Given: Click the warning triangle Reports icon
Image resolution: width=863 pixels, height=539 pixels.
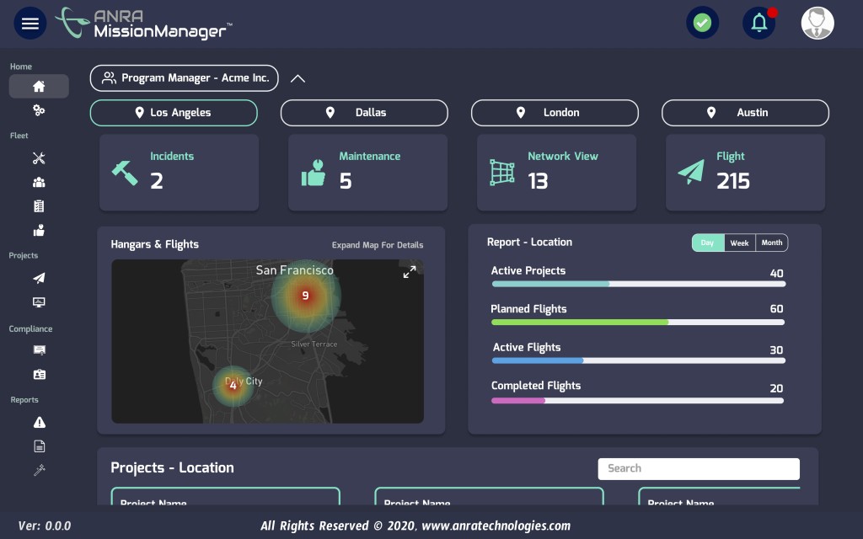Looking at the screenshot, I should click(x=39, y=423).
